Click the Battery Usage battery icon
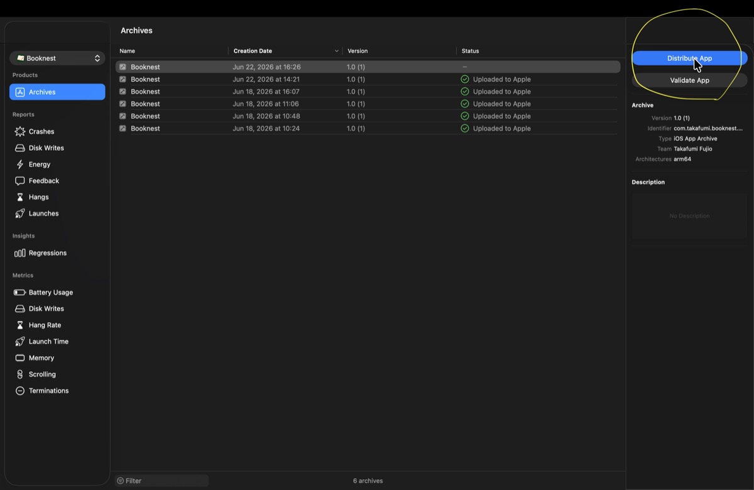Viewport: 754px width, 490px height. click(x=19, y=292)
